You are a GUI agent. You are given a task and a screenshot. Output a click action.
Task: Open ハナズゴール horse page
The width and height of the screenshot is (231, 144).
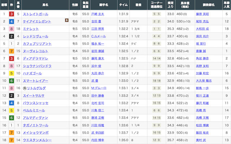[32, 73]
